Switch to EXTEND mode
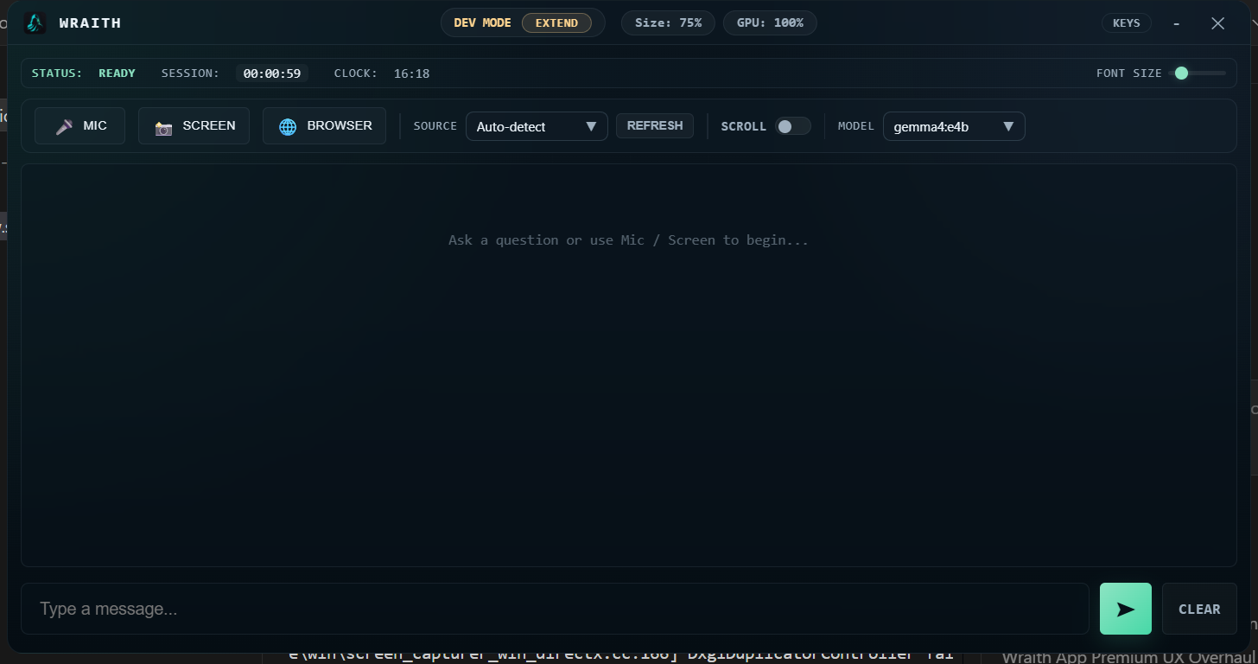Image resolution: width=1258 pixels, height=664 pixels. click(557, 22)
